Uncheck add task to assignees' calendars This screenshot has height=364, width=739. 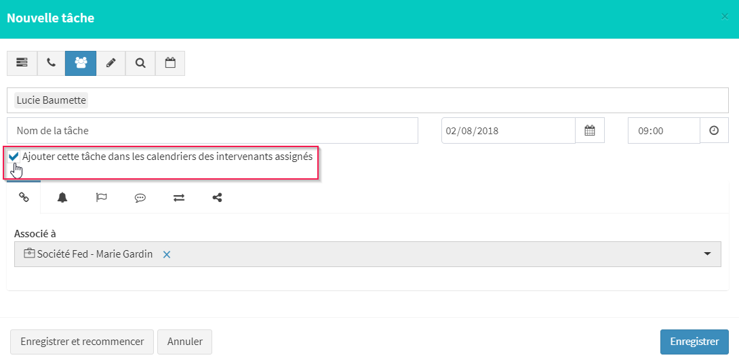coord(14,156)
